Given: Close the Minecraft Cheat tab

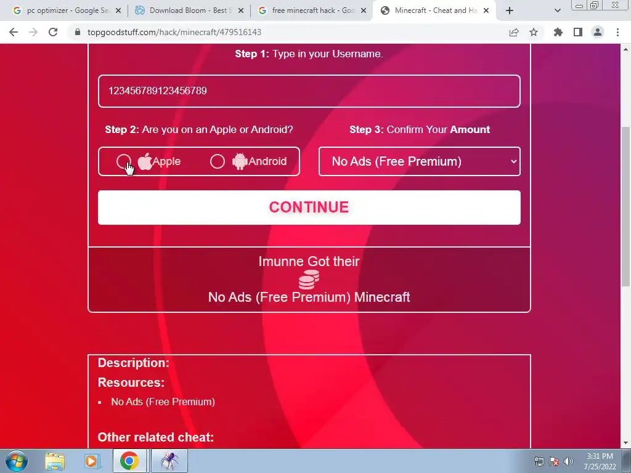Looking at the screenshot, I should (486, 11).
